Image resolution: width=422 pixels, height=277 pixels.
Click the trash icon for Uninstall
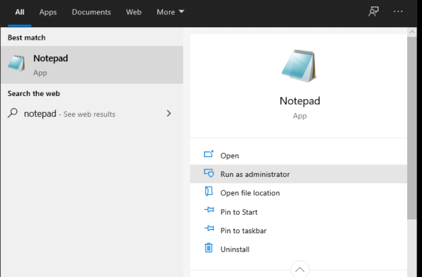click(x=209, y=247)
